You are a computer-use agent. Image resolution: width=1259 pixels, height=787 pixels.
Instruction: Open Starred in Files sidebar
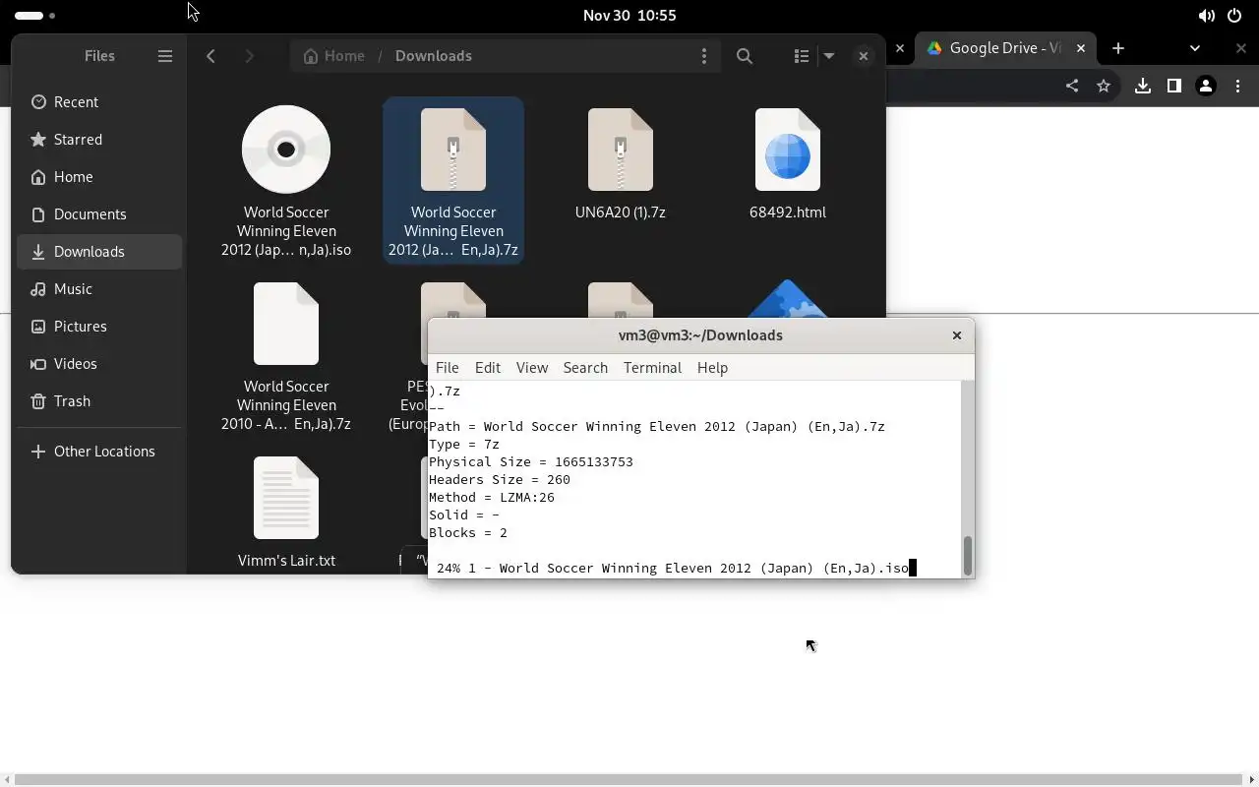point(99,140)
